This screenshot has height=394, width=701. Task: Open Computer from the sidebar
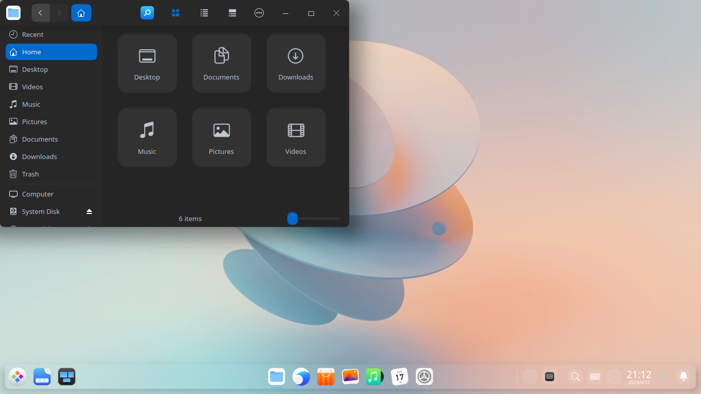pyautogui.click(x=37, y=194)
